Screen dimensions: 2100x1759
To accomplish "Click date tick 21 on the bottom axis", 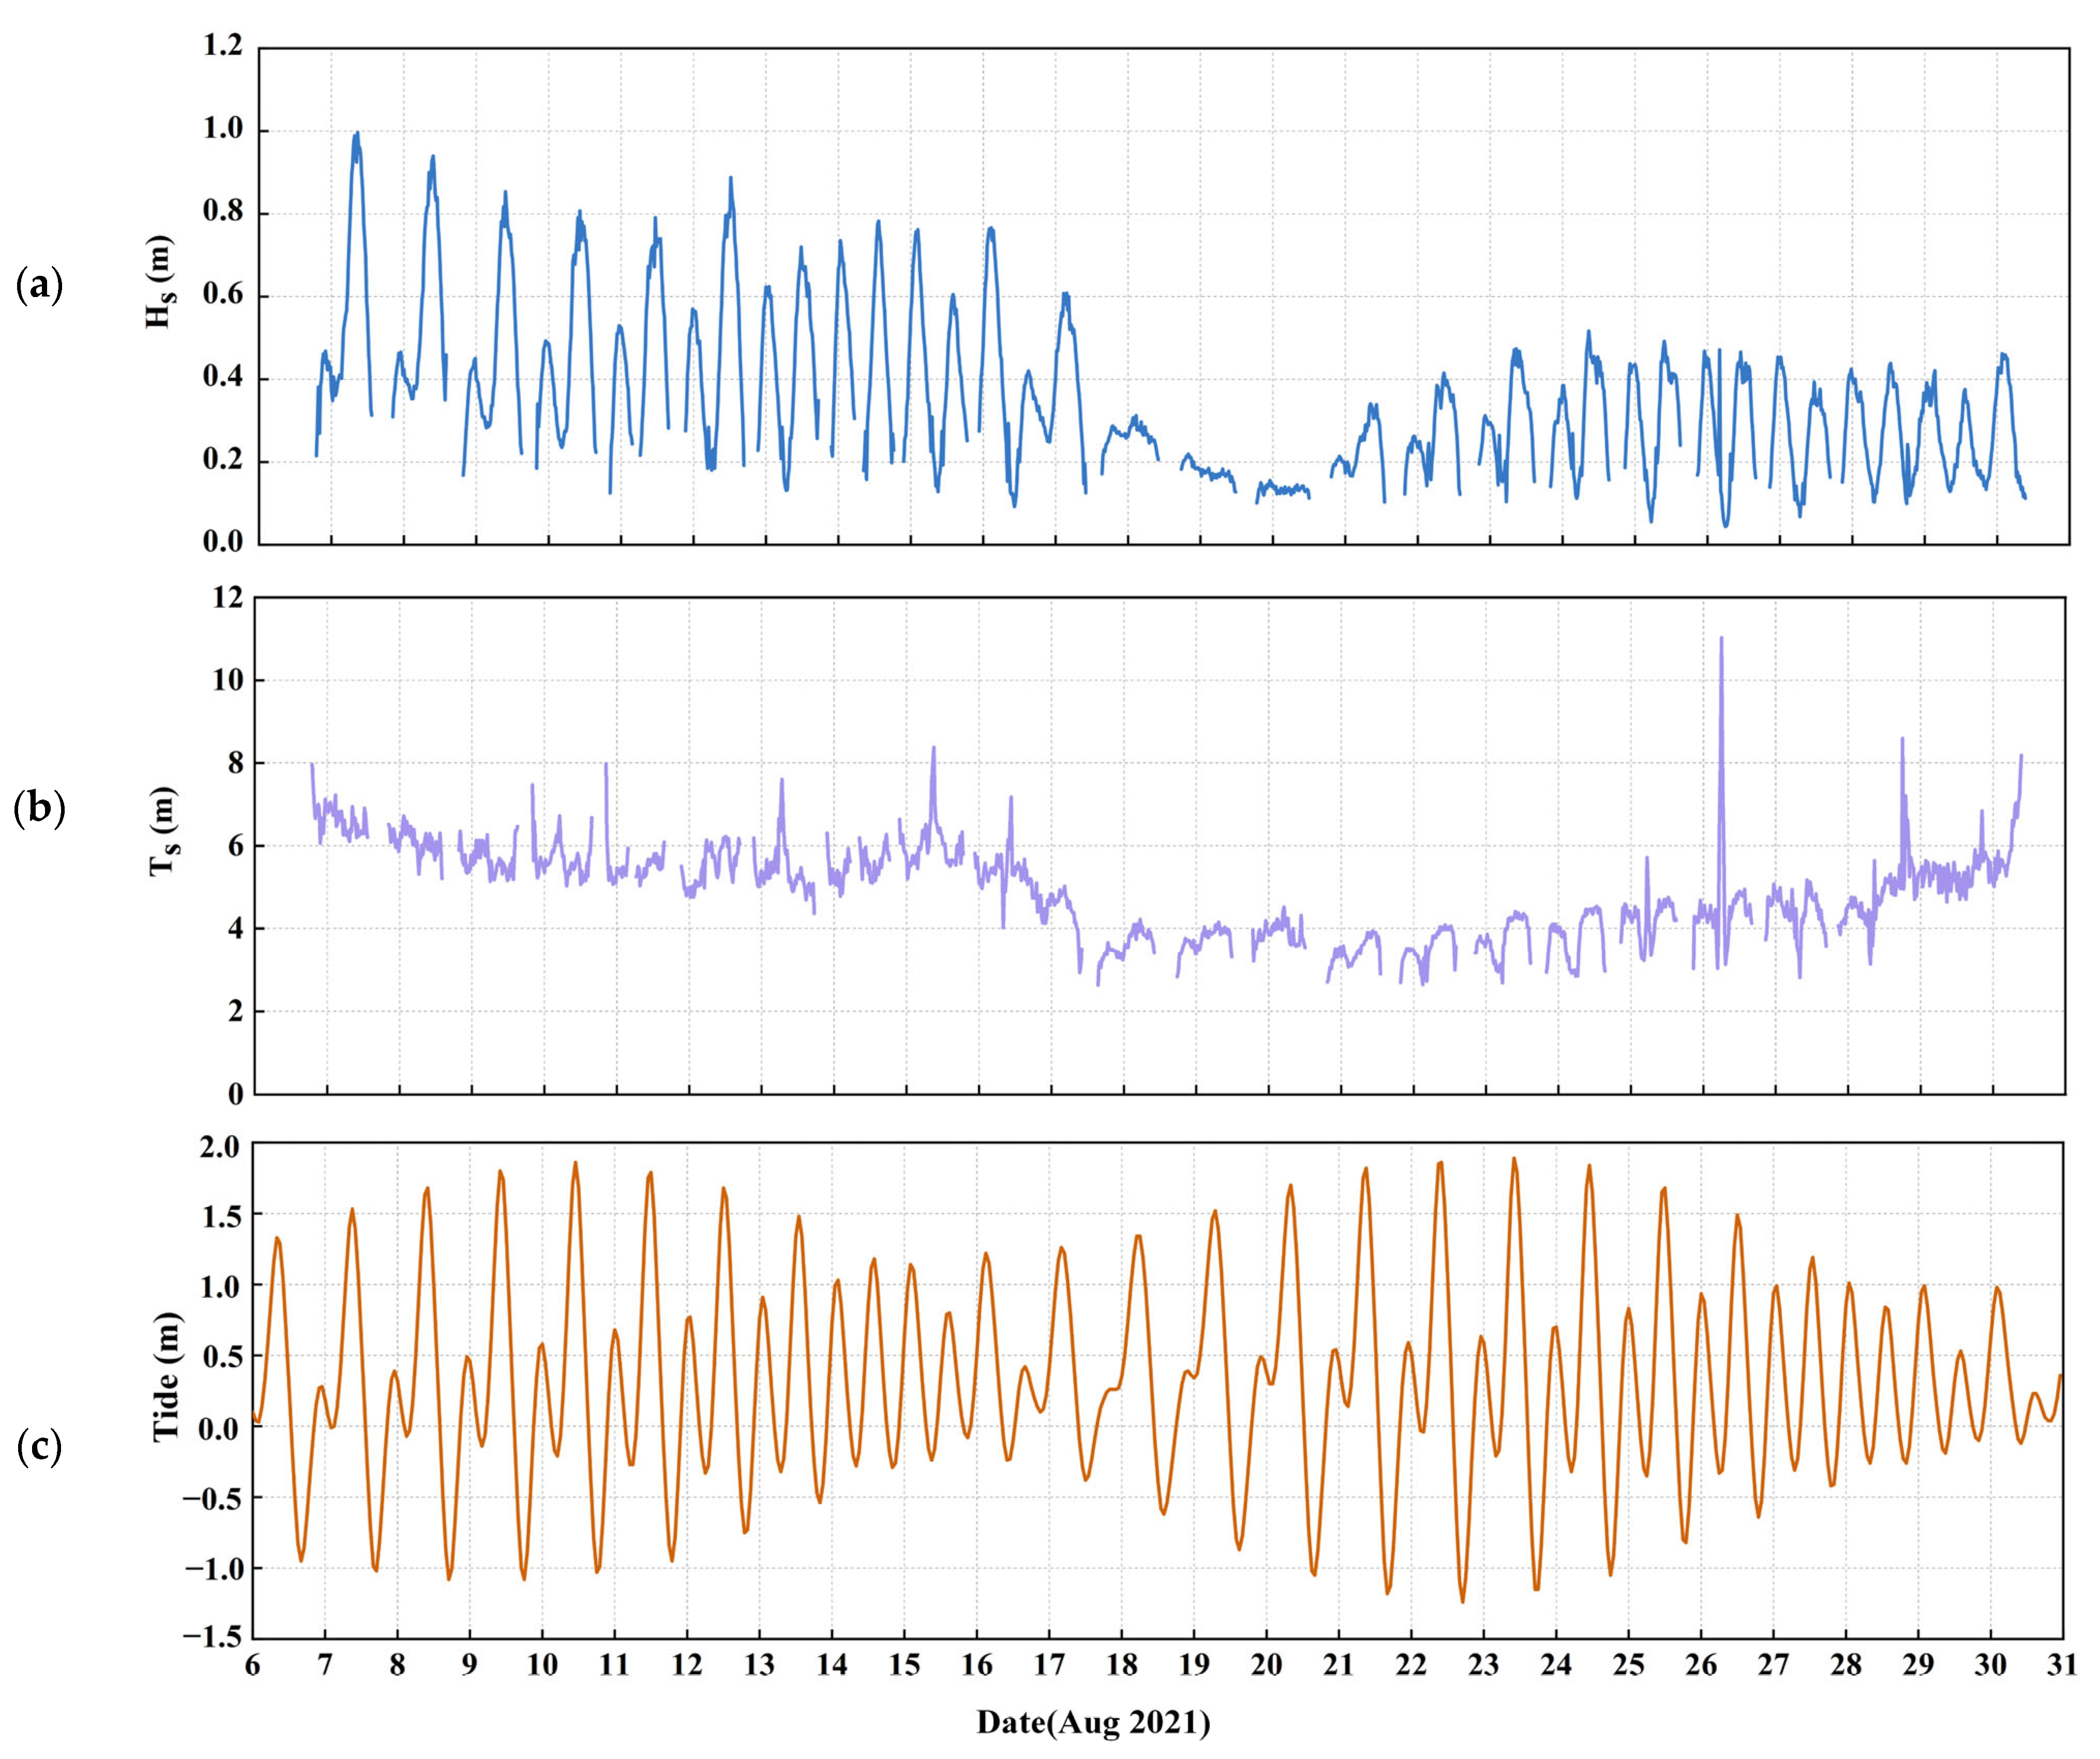I will click(x=1339, y=1665).
